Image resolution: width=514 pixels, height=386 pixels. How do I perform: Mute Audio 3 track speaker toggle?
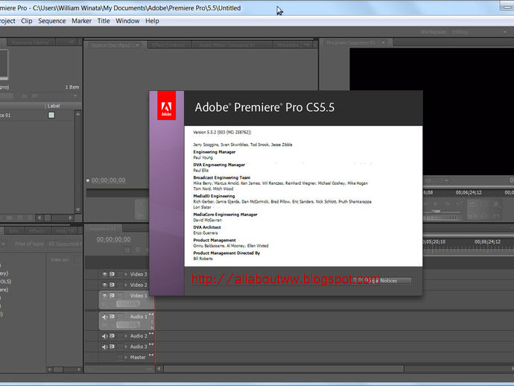pyautogui.click(x=104, y=347)
